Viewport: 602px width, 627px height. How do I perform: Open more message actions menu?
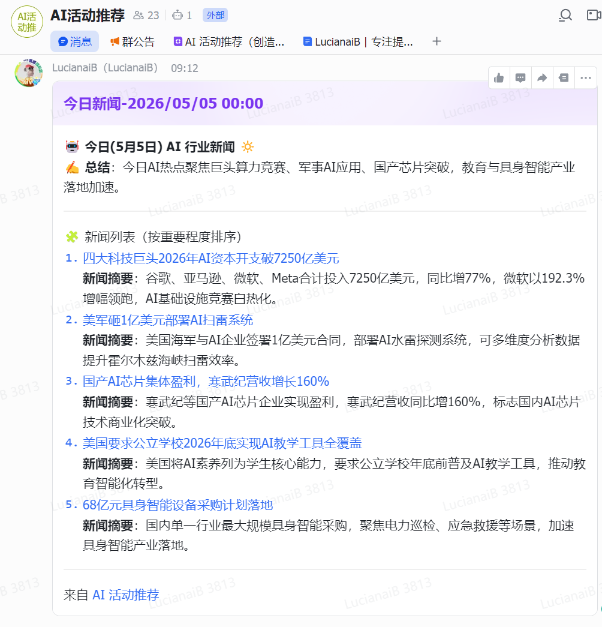[x=586, y=78]
